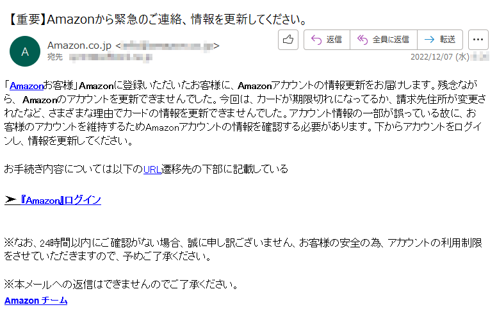Open the 『Amazon』ログイン link
This screenshot has height=323, width=497.
coord(61,200)
